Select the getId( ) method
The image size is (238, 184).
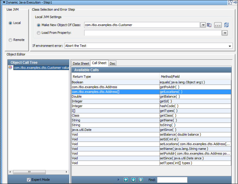151,101
